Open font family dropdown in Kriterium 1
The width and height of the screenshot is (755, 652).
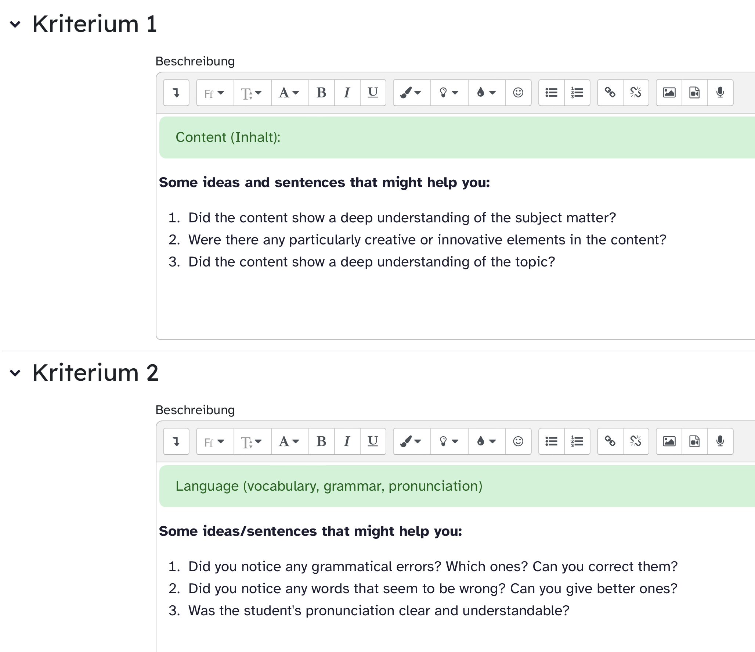[215, 93]
